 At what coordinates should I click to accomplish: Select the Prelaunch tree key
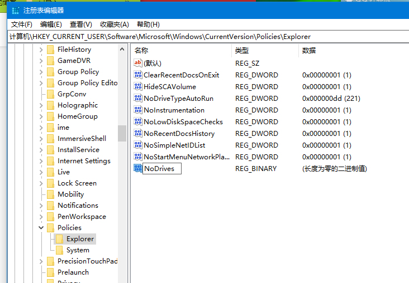pyautogui.click(x=73, y=272)
